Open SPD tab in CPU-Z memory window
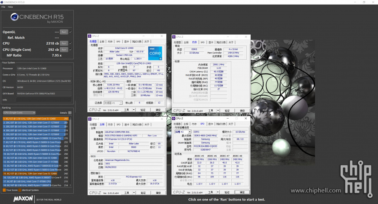 coord(202,42)
